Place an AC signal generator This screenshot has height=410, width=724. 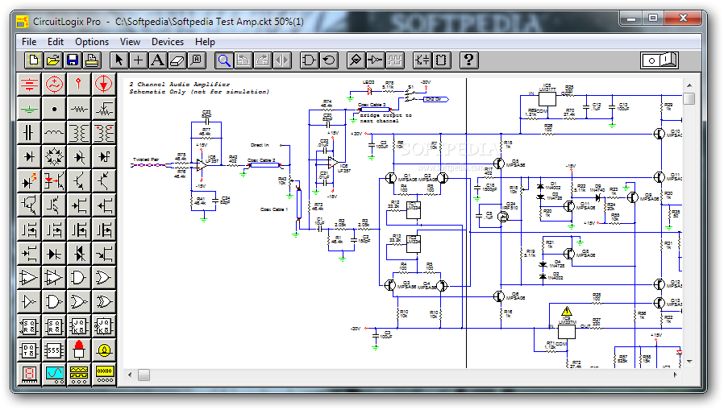point(54,85)
